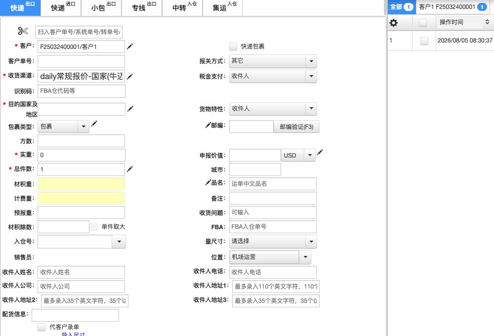This screenshot has width=494, height=336.
Task: Toggle the 代客户录单 checkbox
Action: (41, 327)
